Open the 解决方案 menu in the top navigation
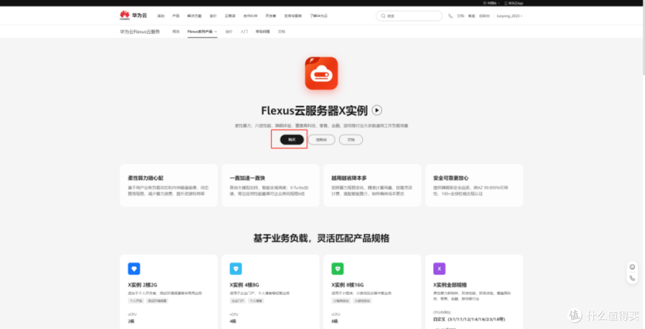The image size is (645, 329). coord(194,16)
